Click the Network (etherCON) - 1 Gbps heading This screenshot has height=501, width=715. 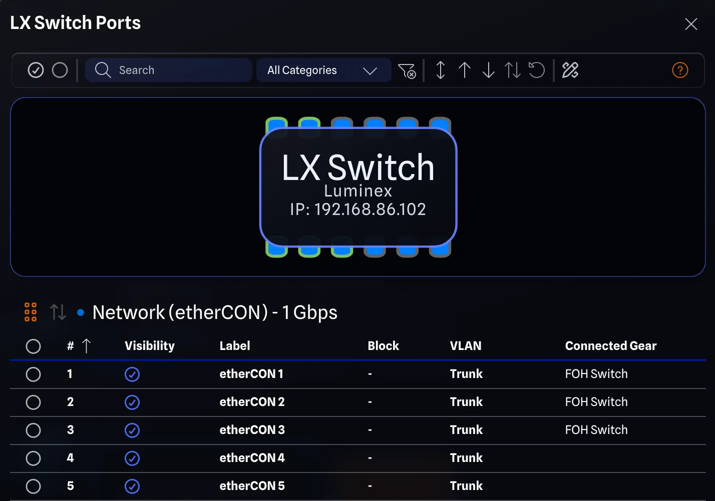[x=215, y=312]
